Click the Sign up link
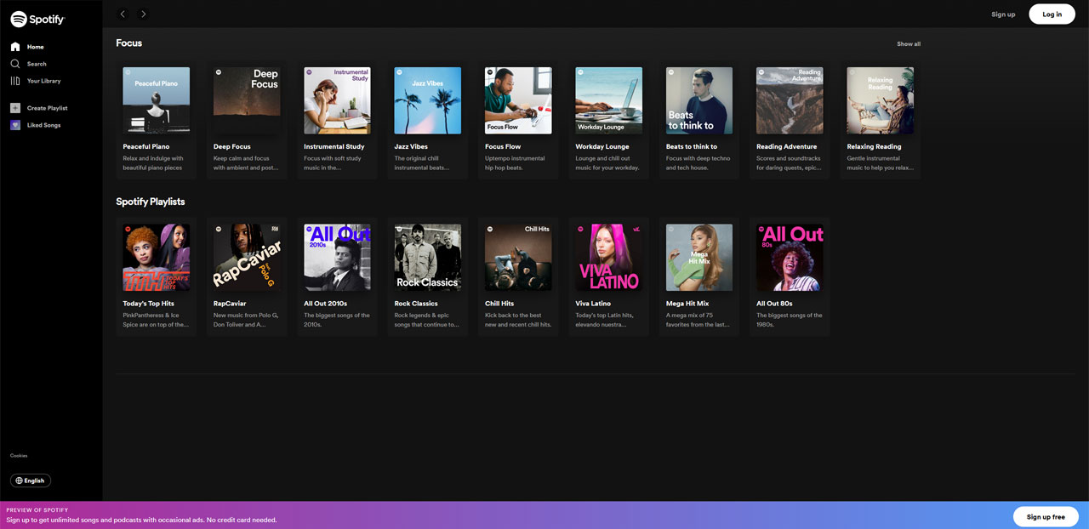 pos(1003,14)
